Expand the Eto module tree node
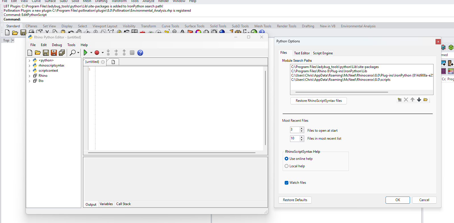 (x=29, y=81)
